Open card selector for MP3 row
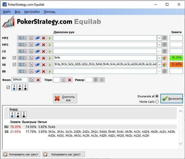Viewport: 185px width, 159px height. (x=31, y=45)
